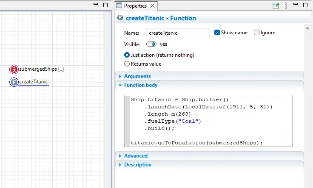
Task: Maximize the Properties panel
Action: [x=305, y=5]
